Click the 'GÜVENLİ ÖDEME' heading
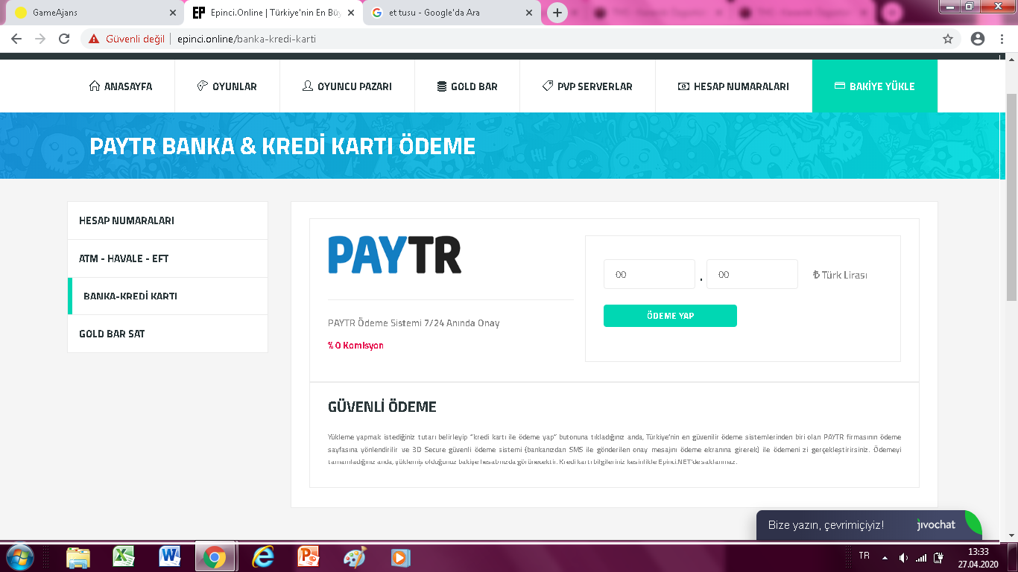The height and width of the screenshot is (572, 1018). pyautogui.click(x=382, y=407)
